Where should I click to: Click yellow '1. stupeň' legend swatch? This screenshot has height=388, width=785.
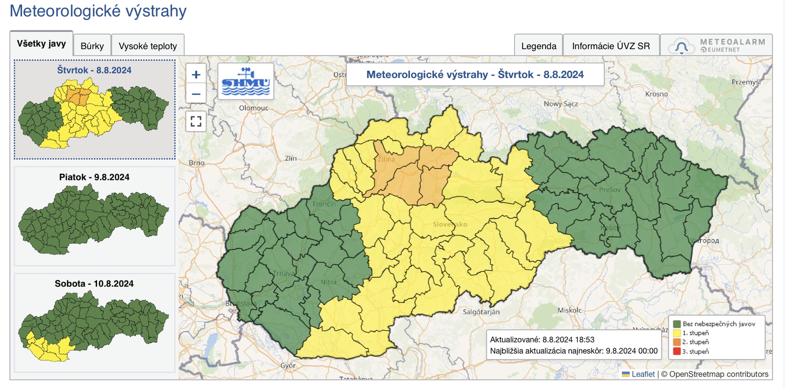677,333
